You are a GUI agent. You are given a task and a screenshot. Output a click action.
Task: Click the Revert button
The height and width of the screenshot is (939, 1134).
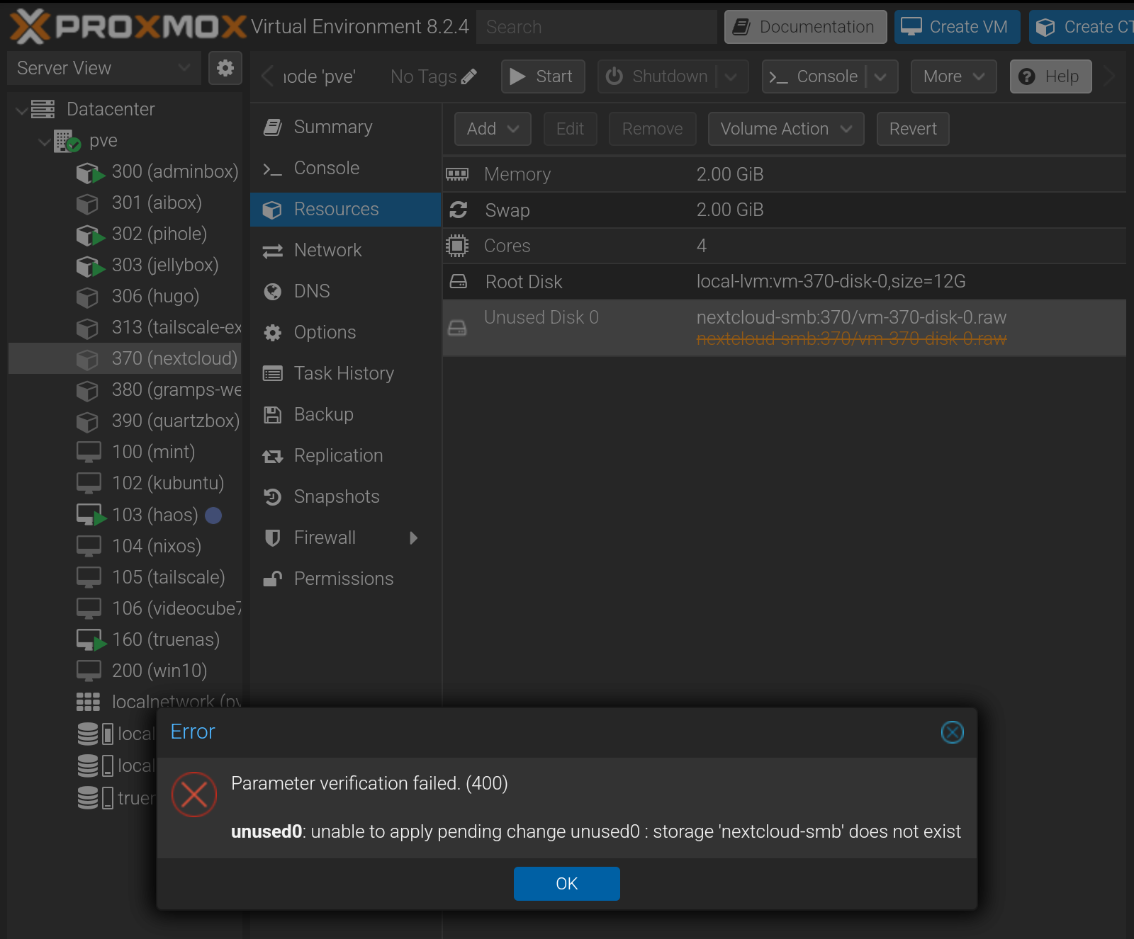(913, 129)
